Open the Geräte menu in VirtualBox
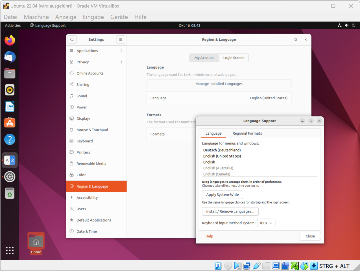This screenshot has width=360, height=271. (119, 17)
